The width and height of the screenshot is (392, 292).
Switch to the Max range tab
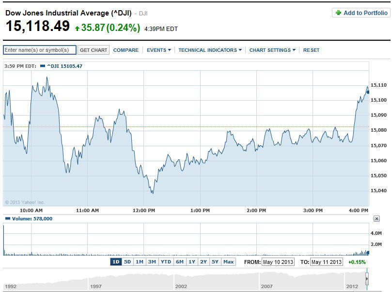point(228,262)
